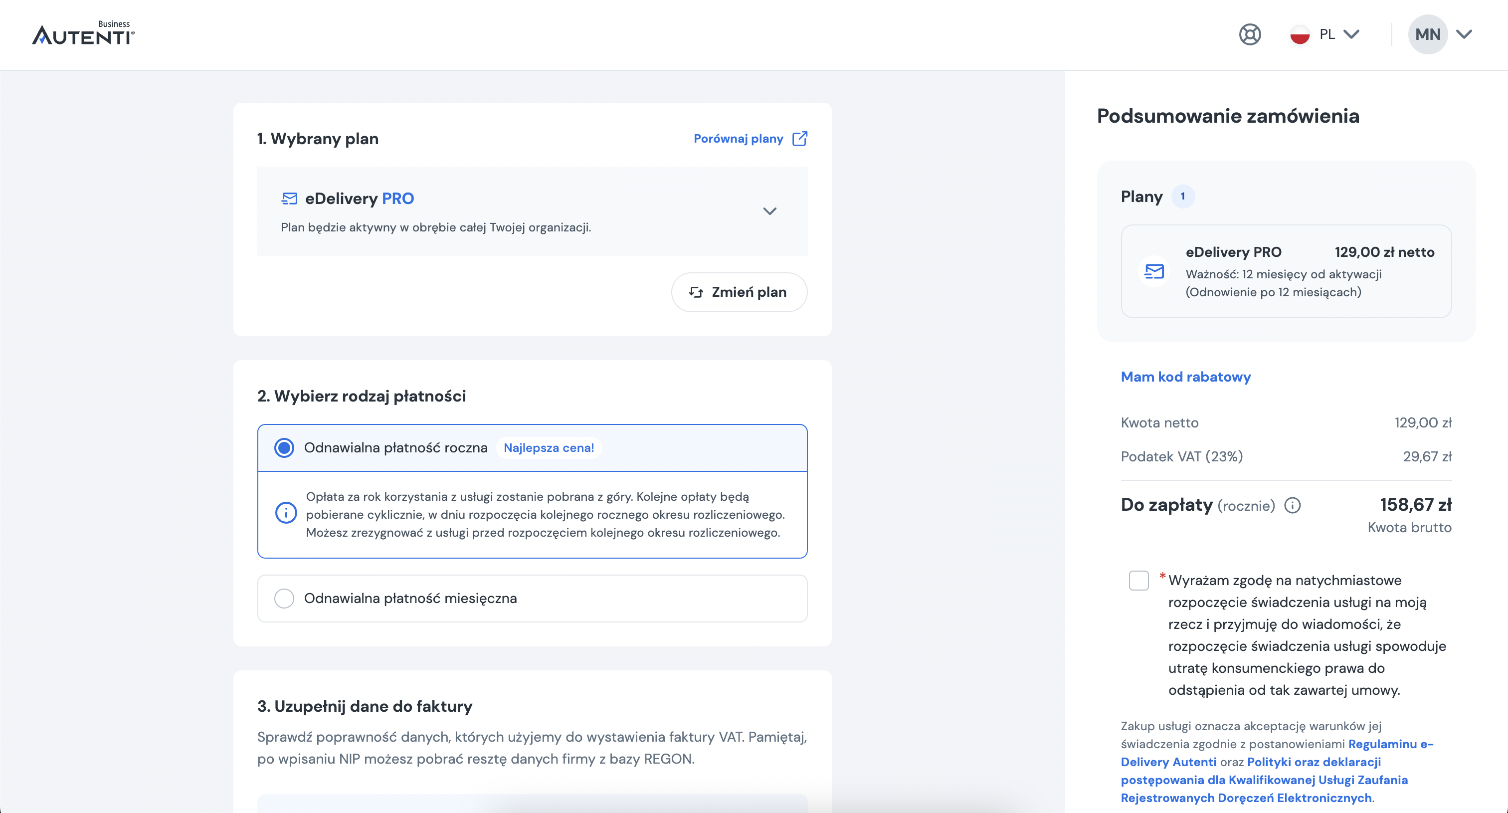Click the 1. Wybrany plan heading
This screenshot has width=1508, height=813.
(x=318, y=139)
